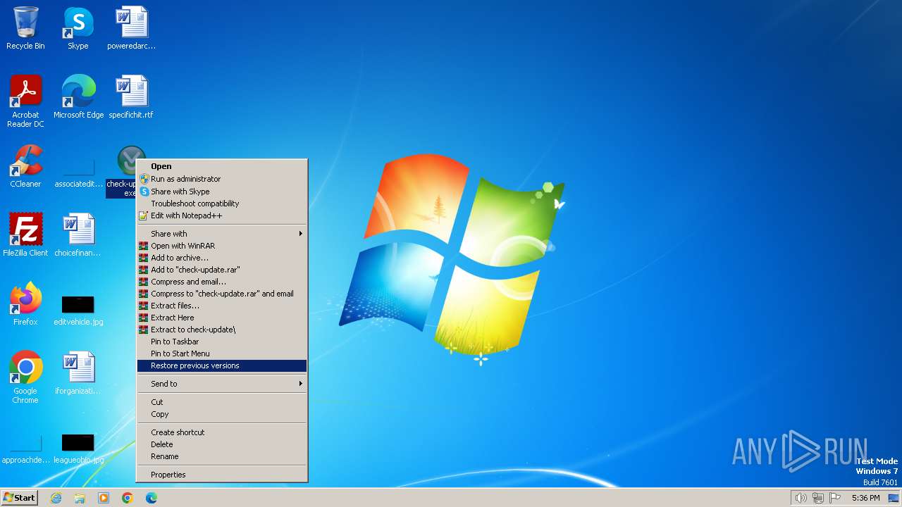The image size is (902, 507).
Task: Expand the Send to submenu
Action: 222,384
